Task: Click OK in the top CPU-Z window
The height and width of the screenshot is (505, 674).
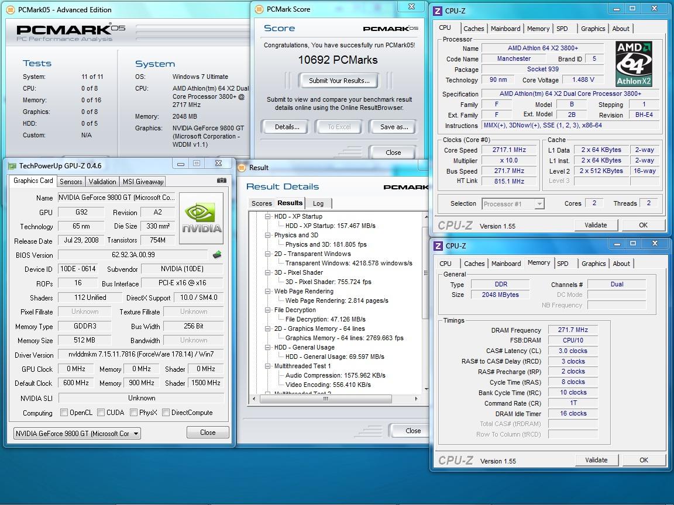Action: [643, 225]
